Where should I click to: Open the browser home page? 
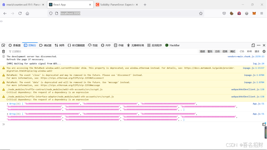coord(27,13)
